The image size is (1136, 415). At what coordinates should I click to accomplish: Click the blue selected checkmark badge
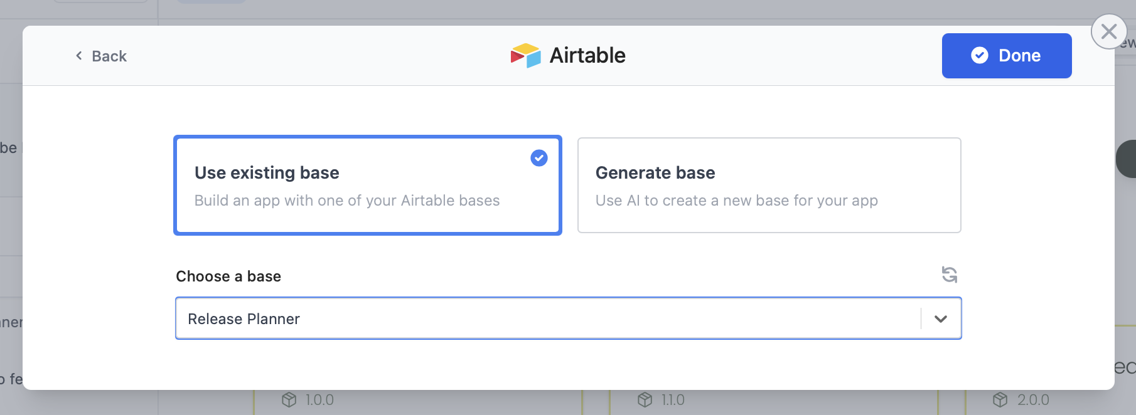539,158
